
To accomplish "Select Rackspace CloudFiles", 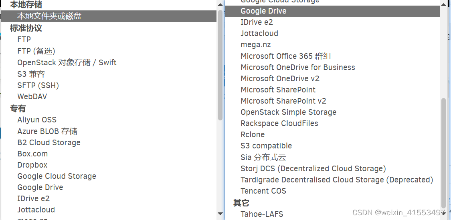I will pyautogui.click(x=279, y=123).
